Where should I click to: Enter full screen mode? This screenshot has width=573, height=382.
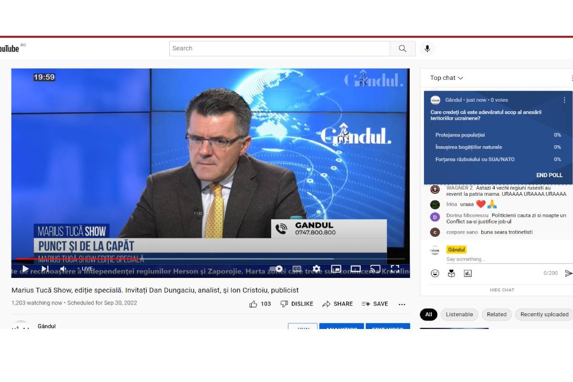tap(395, 269)
